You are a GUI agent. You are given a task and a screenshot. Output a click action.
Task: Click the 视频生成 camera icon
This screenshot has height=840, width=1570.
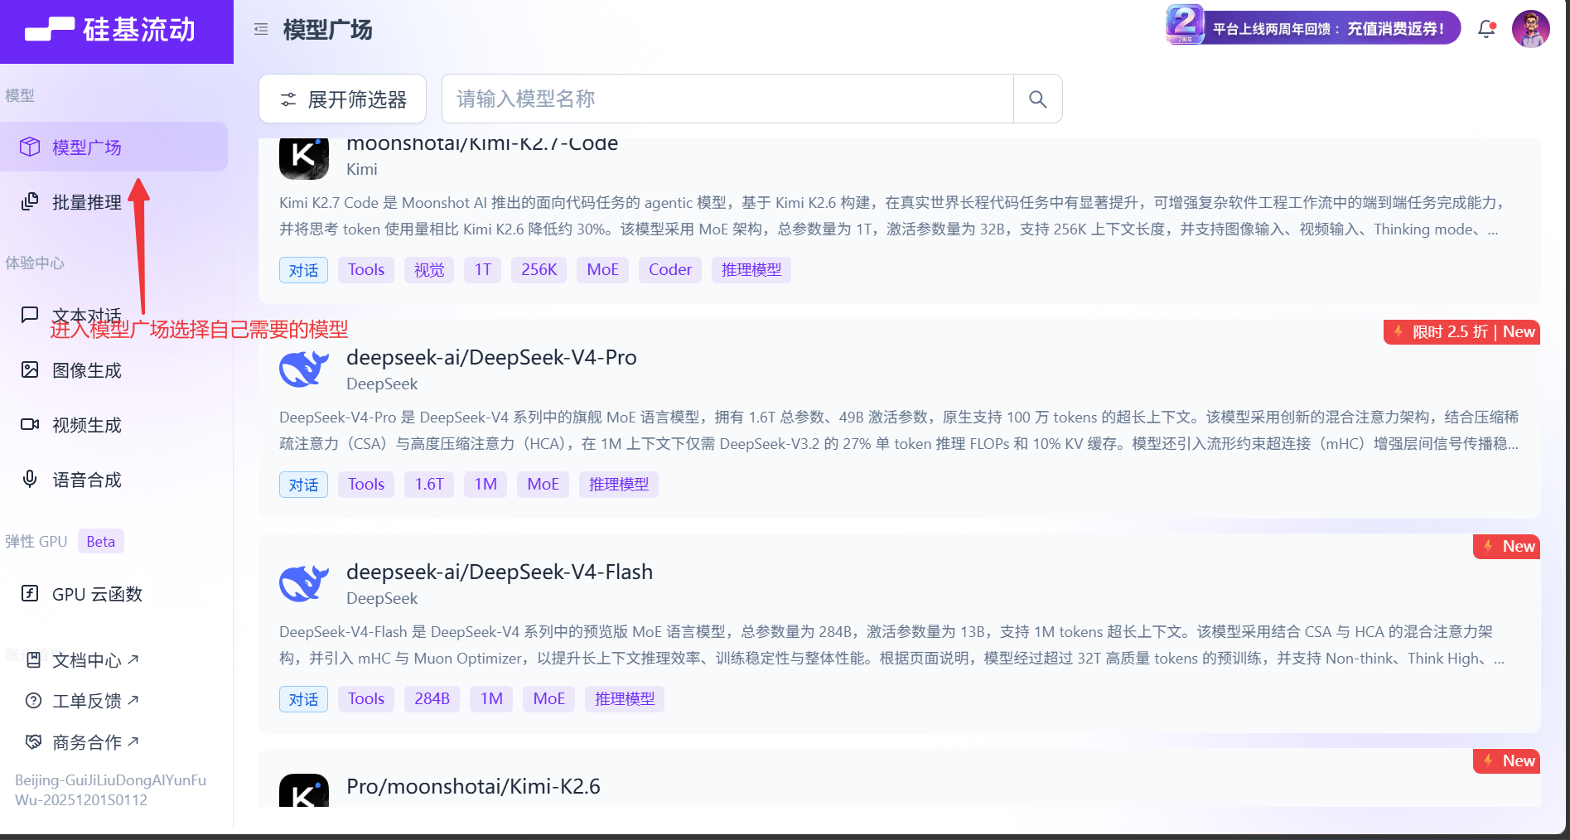click(x=30, y=424)
